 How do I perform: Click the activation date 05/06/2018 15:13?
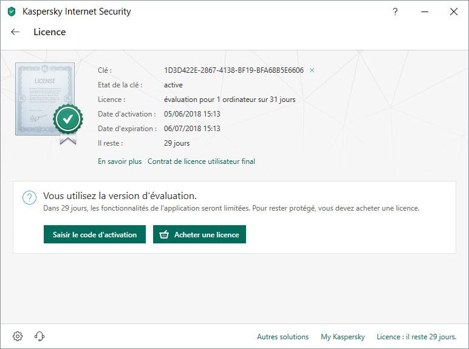pyautogui.click(x=192, y=114)
